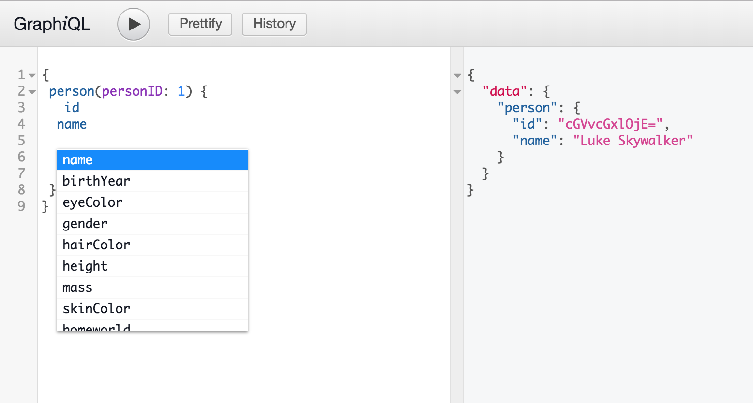Select gender in the autocomplete dropdown
This screenshot has height=403, width=753.
pos(152,224)
